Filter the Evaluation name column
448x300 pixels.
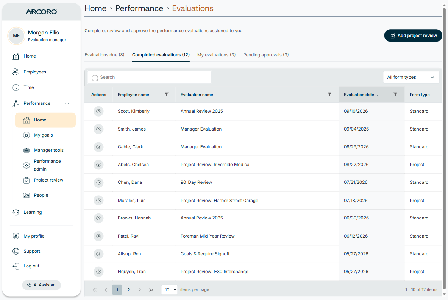click(330, 95)
